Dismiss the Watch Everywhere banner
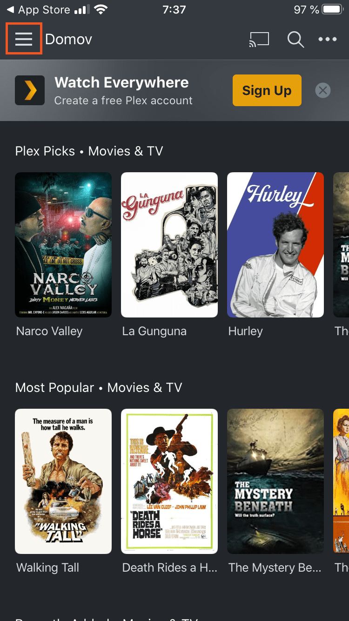The height and width of the screenshot is (621, 349). 323,90
